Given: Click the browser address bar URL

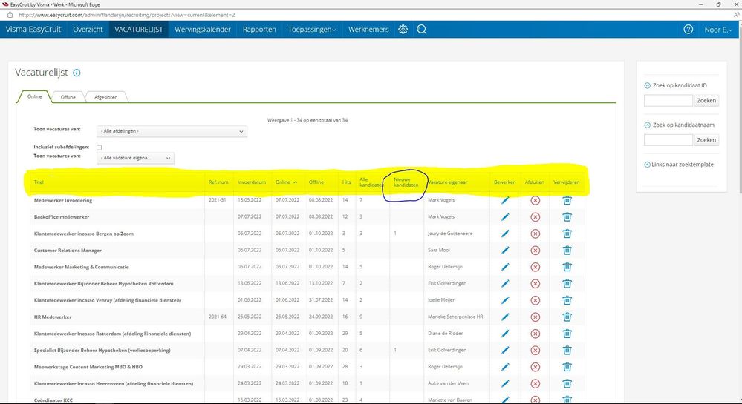Looking at the screenshot, I should tap(127, 15).
